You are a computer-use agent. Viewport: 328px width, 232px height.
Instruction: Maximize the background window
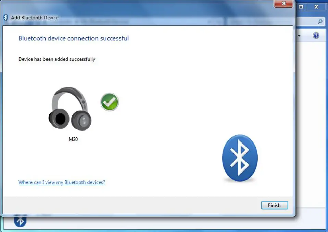point(301,7)
